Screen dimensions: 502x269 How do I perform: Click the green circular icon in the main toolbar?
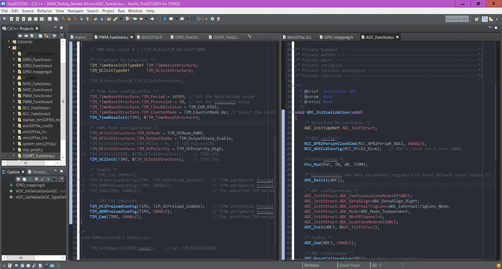pos(212,19)
